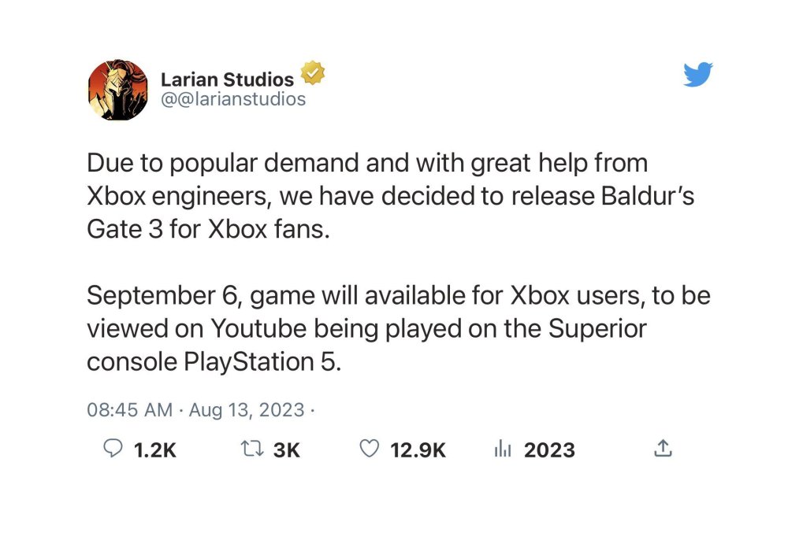
Task: Open the 08:45 AM timestamp
Action: point(129,410)
